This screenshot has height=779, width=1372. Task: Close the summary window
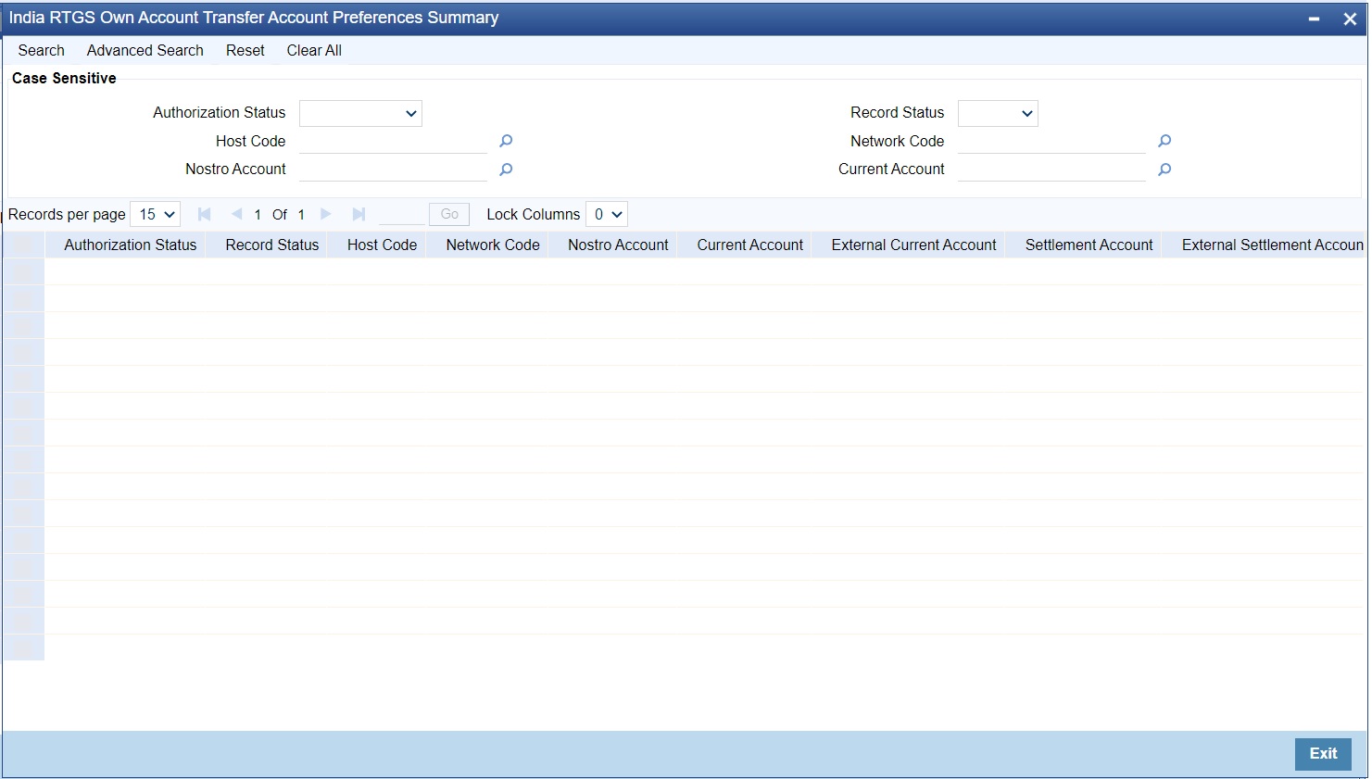coord(1350,19)
